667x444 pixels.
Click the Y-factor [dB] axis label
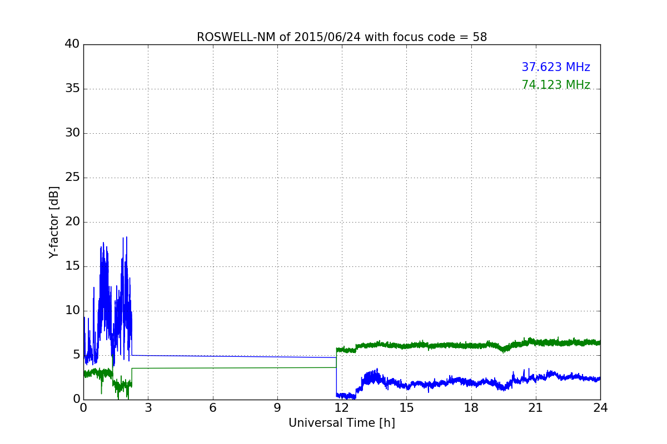click(54, 222)
